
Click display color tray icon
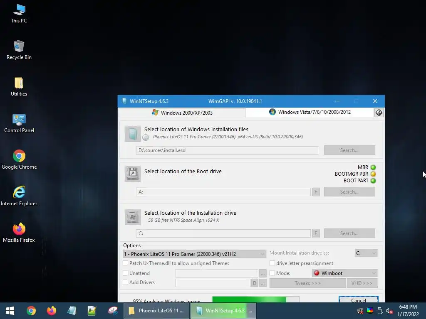[x=370, y=311]
